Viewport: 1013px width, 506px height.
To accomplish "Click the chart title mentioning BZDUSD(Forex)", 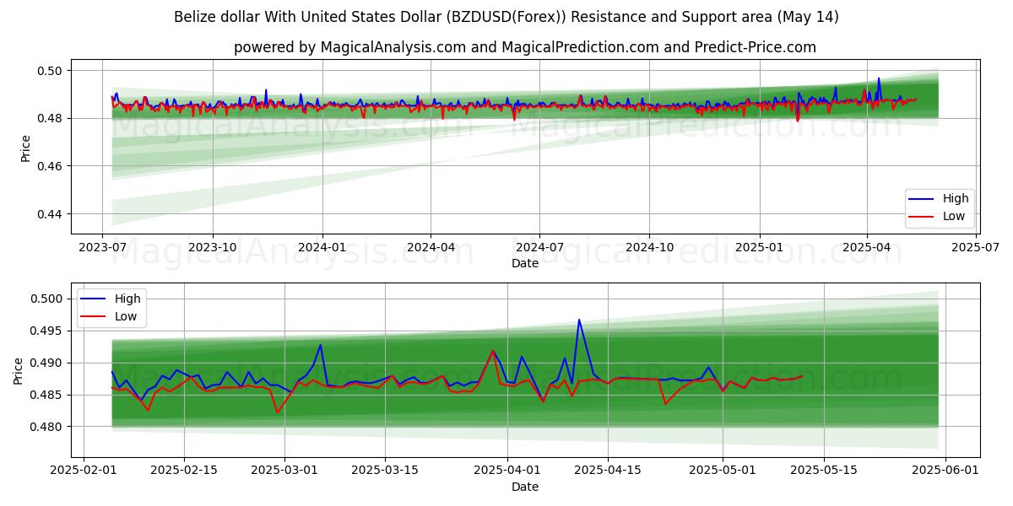I will 506,17.
